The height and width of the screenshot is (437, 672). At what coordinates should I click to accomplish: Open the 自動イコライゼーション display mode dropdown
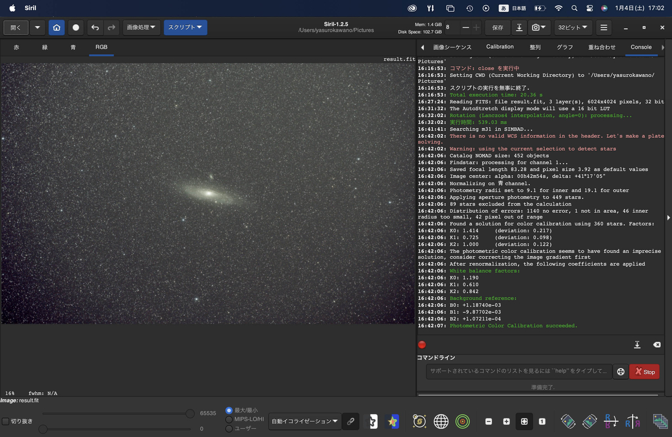305,421
